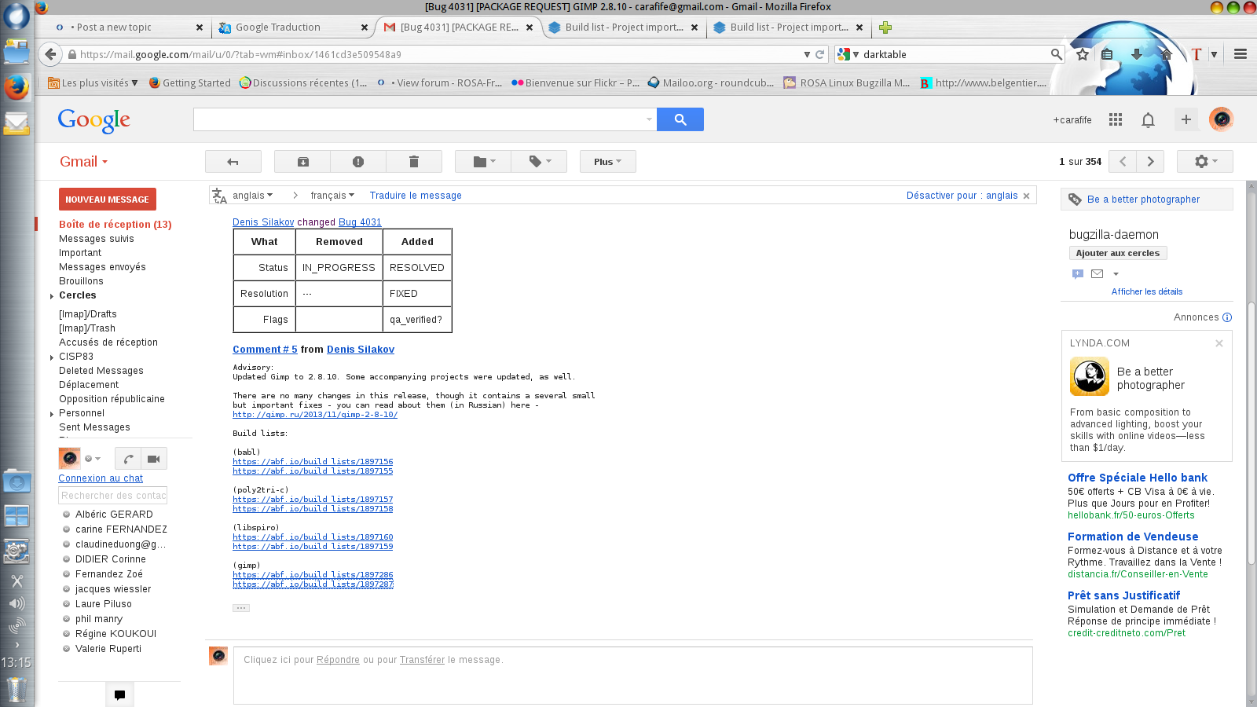
Task: Open the move-to folder dropdown
Action: tap(483, 162)
